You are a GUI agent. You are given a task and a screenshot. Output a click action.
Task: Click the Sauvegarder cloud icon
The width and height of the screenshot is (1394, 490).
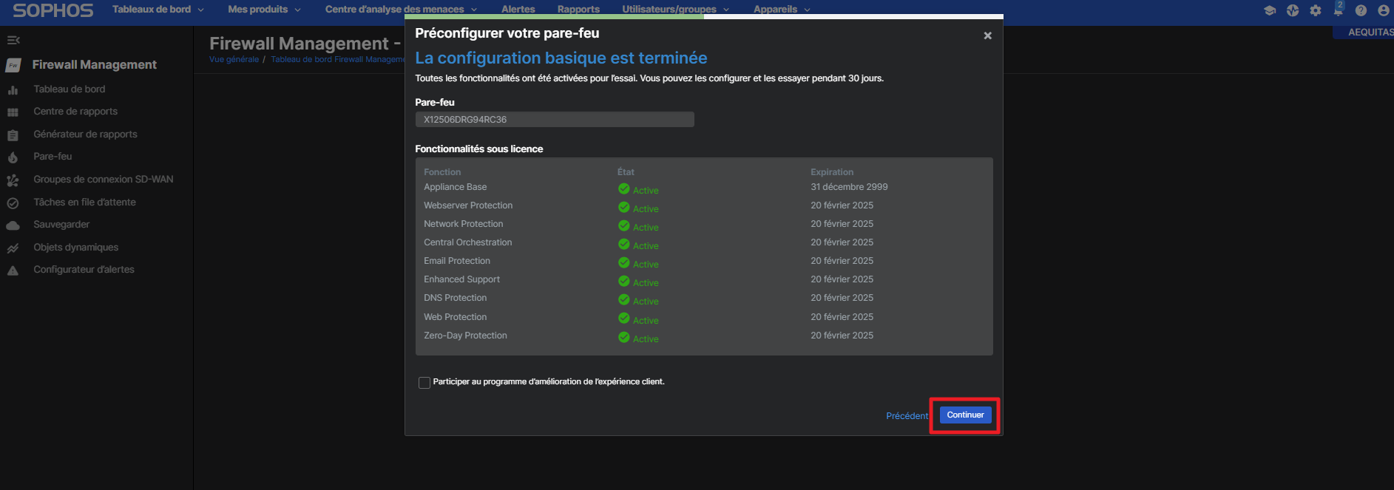pos(13,225)
